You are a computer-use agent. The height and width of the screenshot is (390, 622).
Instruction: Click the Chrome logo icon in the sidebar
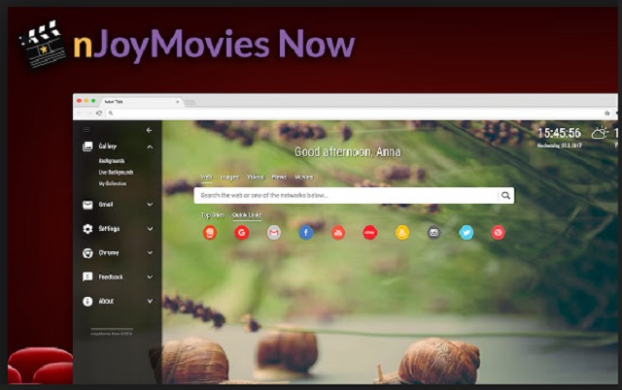pyautogui.click(x=87, y=253)
